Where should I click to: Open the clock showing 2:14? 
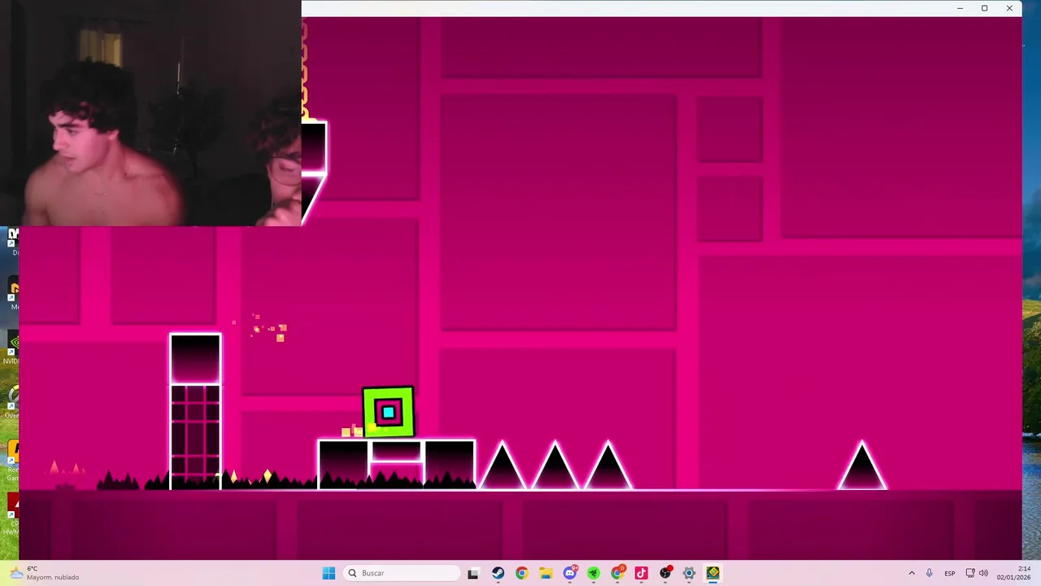pos(1013,573)
